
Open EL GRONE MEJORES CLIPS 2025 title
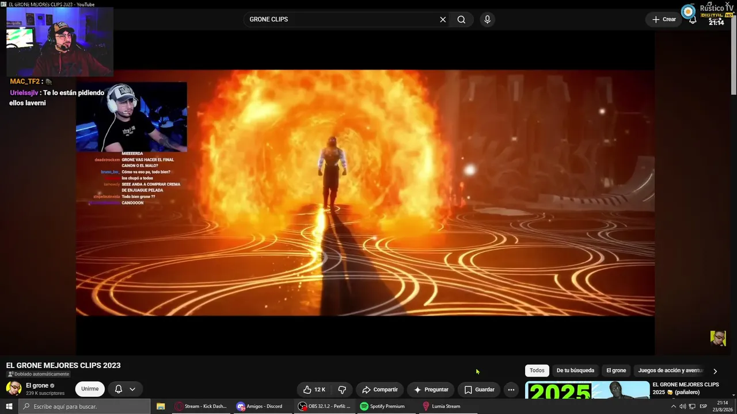(x=686, y=388)
